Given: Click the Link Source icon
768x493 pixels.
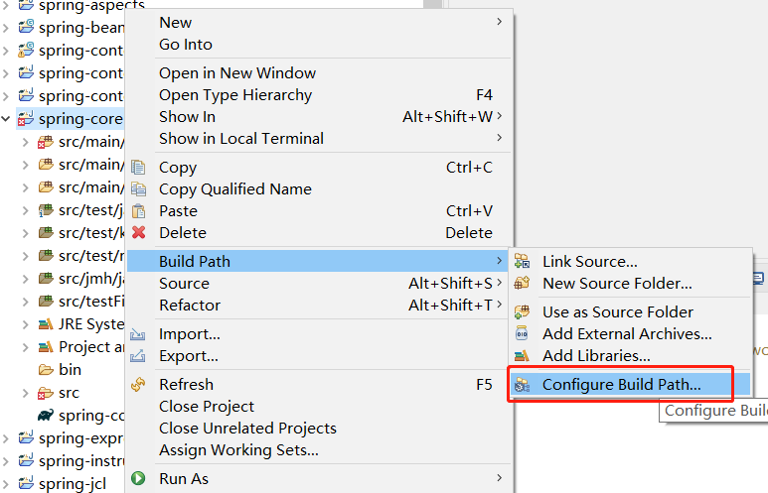Looking at the screenshot, I should click(x=523, y=261).
